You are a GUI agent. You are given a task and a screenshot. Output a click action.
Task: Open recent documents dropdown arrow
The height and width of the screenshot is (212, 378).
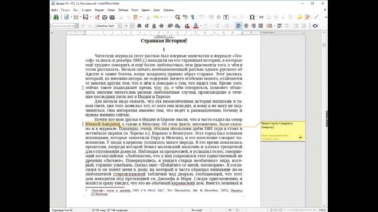80,17
